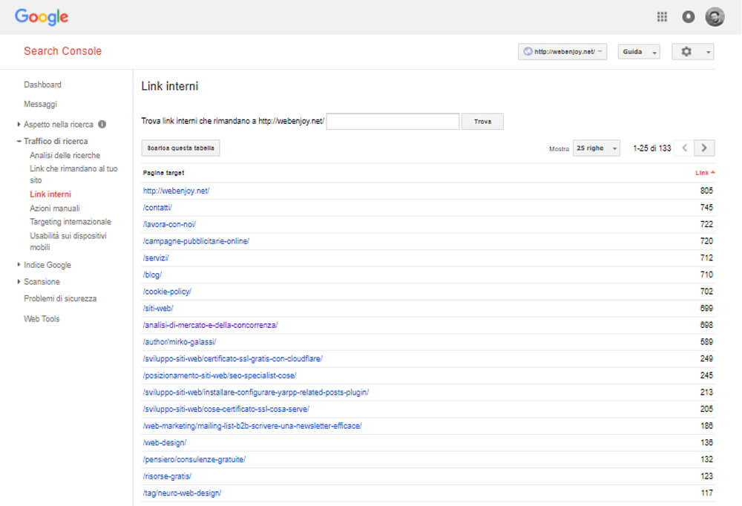
Task: Click the 1-25 di 133 pagination text
Action: point(652,148)
